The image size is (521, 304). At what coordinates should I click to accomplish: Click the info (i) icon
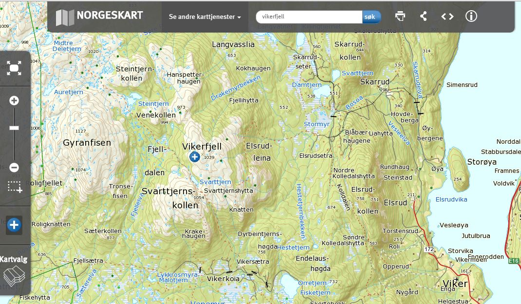[x=470, y=16]
